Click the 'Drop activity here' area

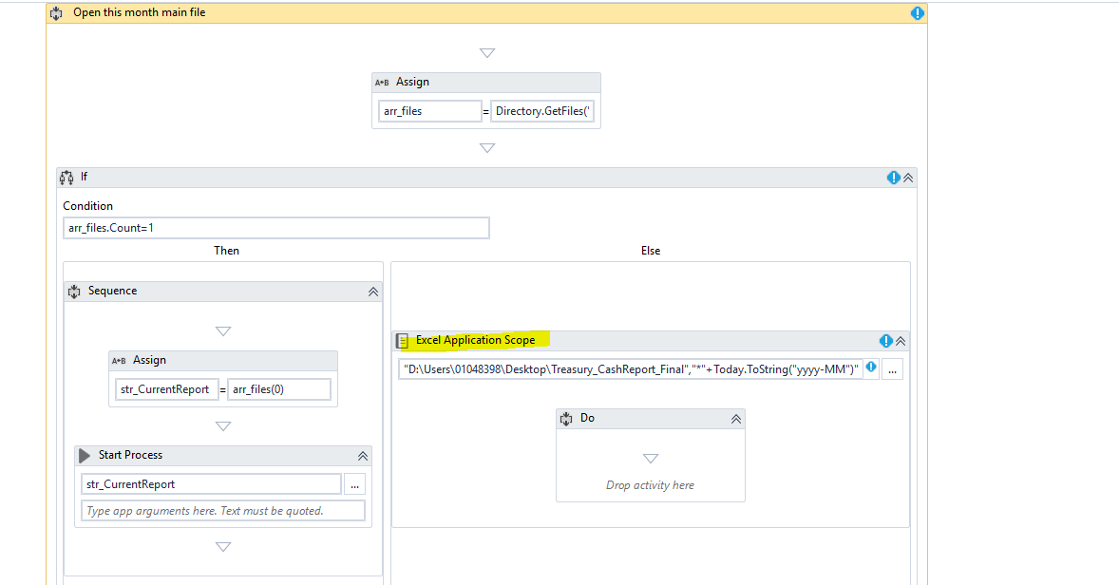pos(650,484)
